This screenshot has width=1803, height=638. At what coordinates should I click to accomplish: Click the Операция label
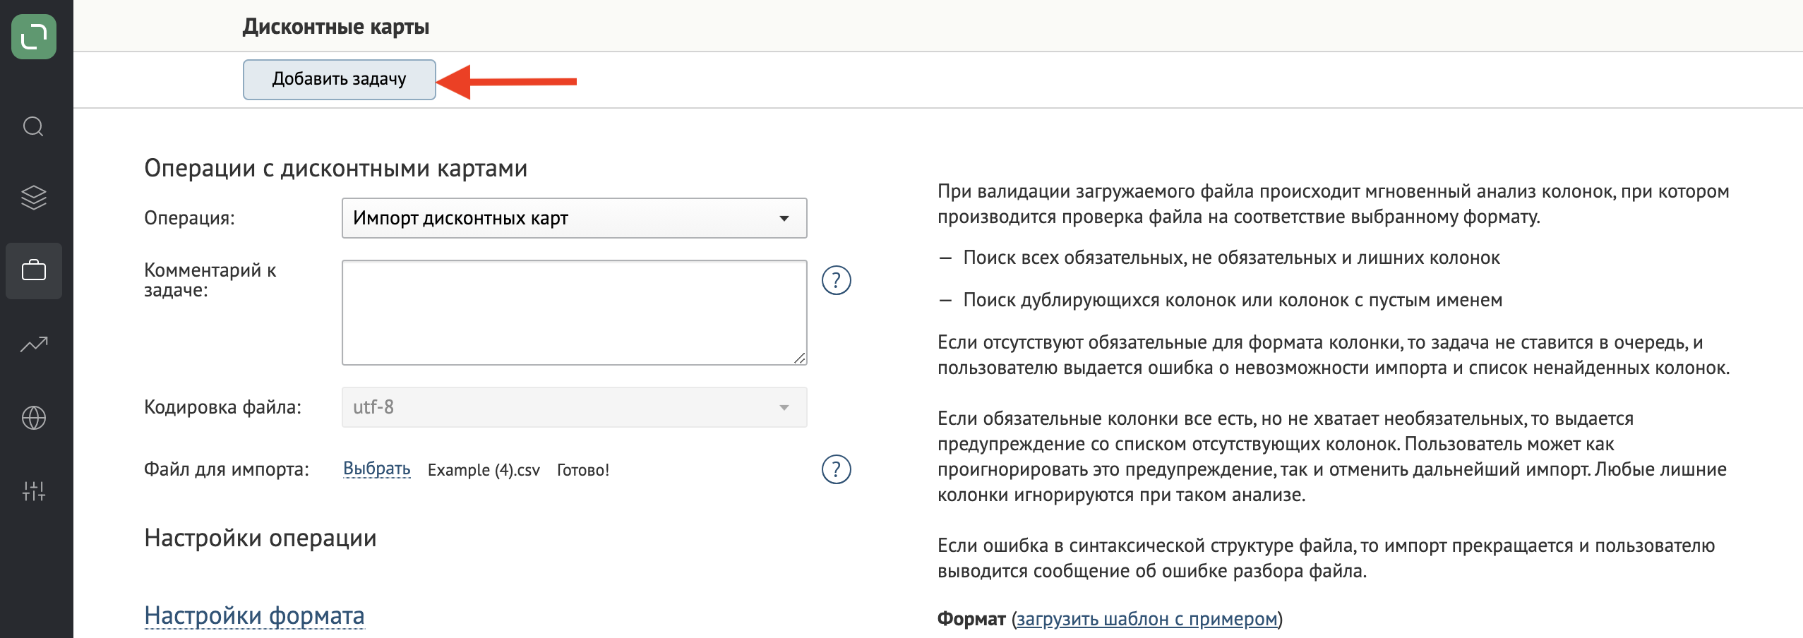pyautogui.click(x=189, y=218)
